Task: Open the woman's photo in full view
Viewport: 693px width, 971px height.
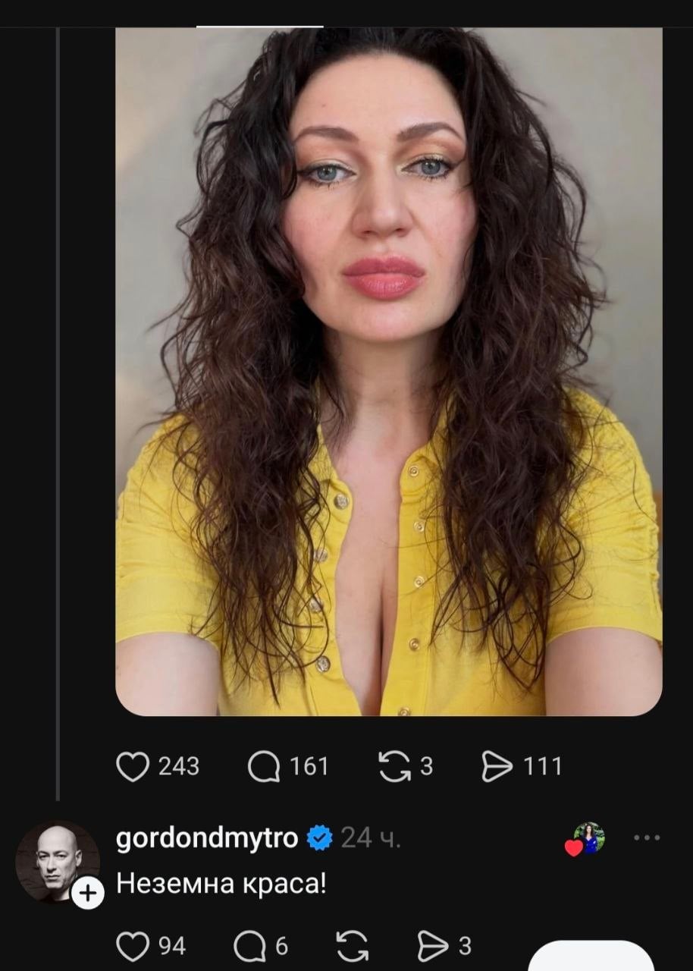Action: tap(388, 372)
